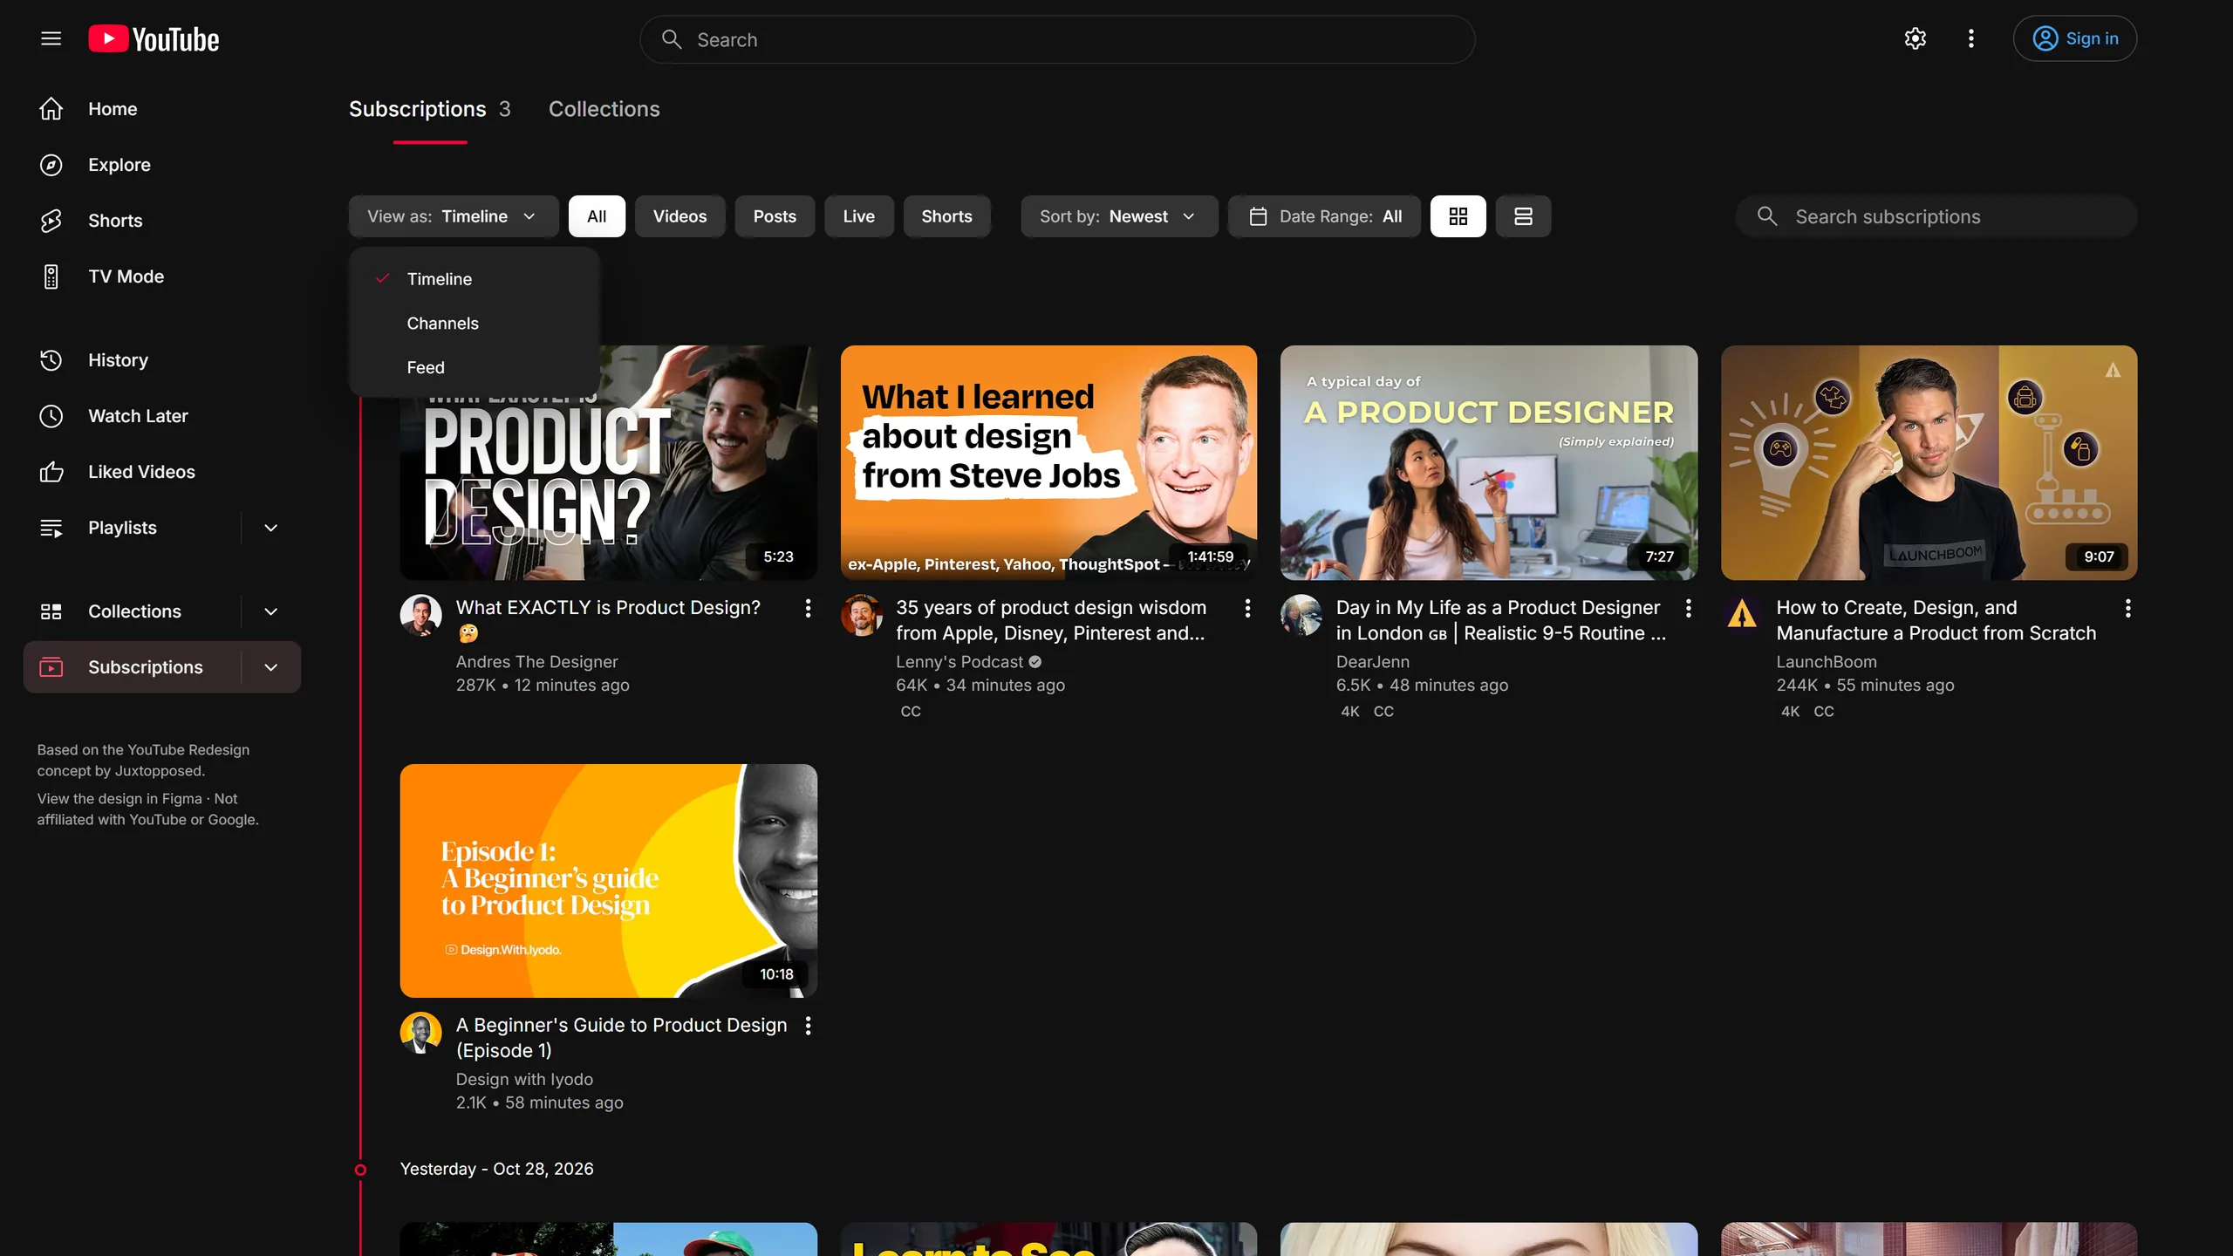Select the Shorts filter chip
The width and height of the screenshot is (2233, 1256).
(946, 216)
